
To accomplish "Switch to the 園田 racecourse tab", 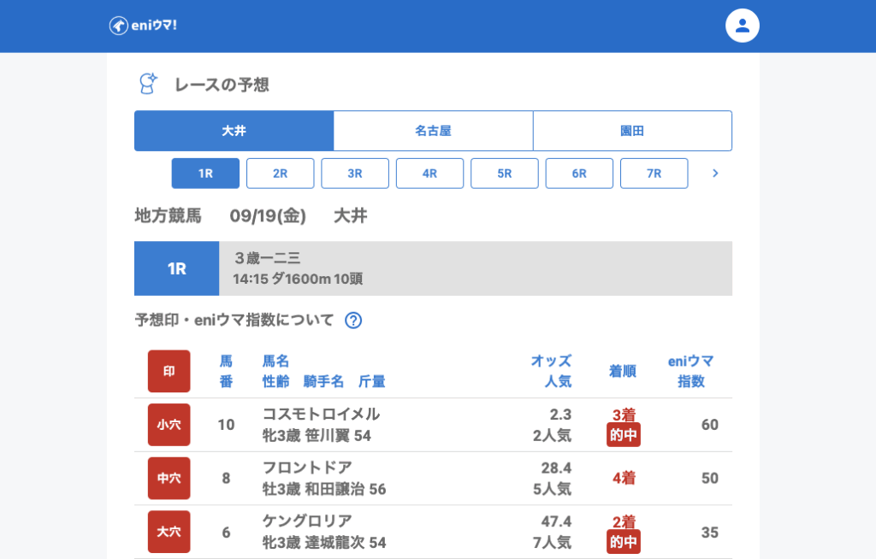I will [632, 131].
